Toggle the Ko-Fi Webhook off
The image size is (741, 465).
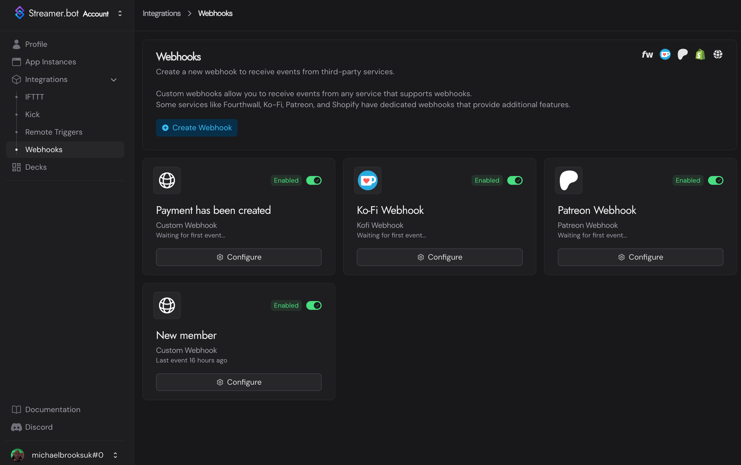(515, 181)
